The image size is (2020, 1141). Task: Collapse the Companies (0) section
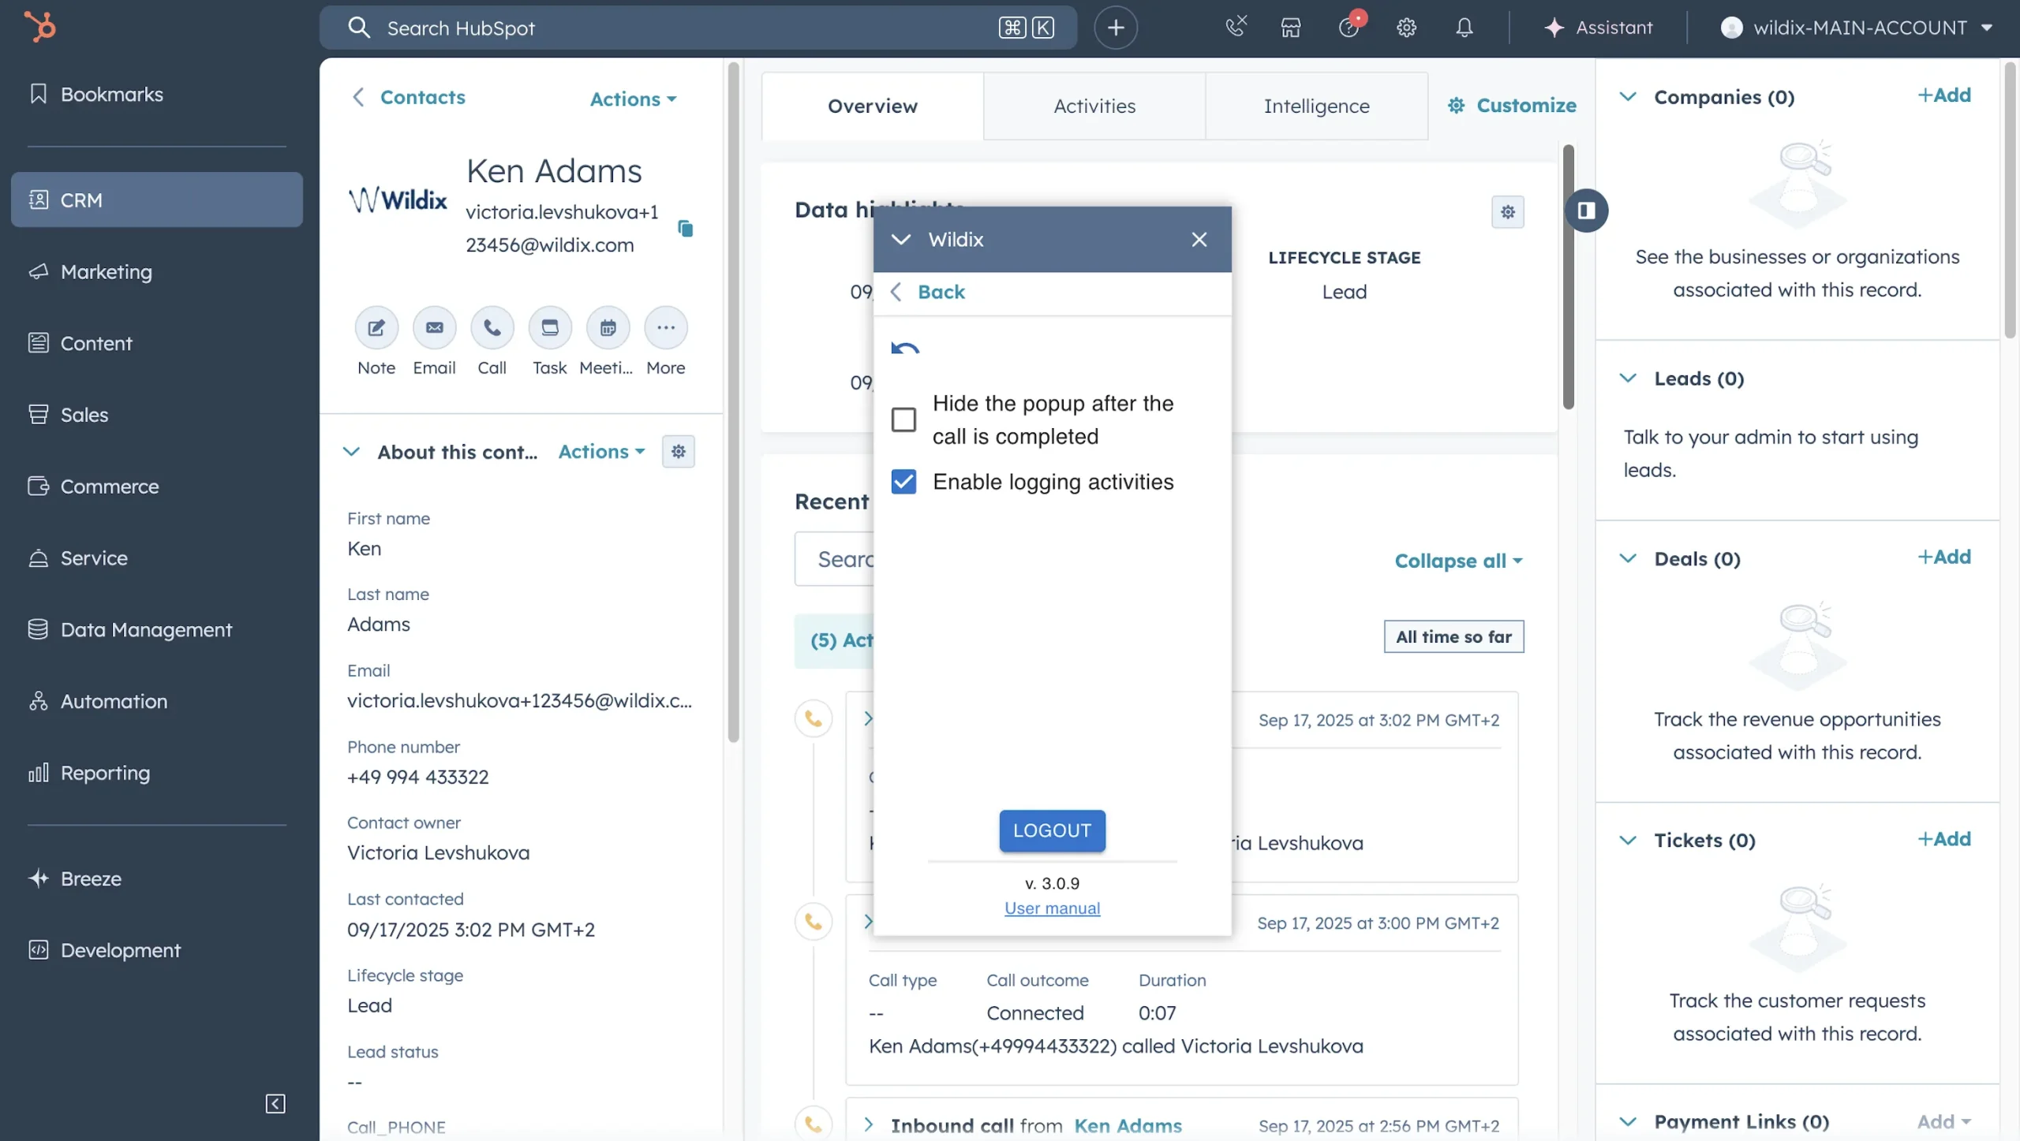click(1628, 96)
